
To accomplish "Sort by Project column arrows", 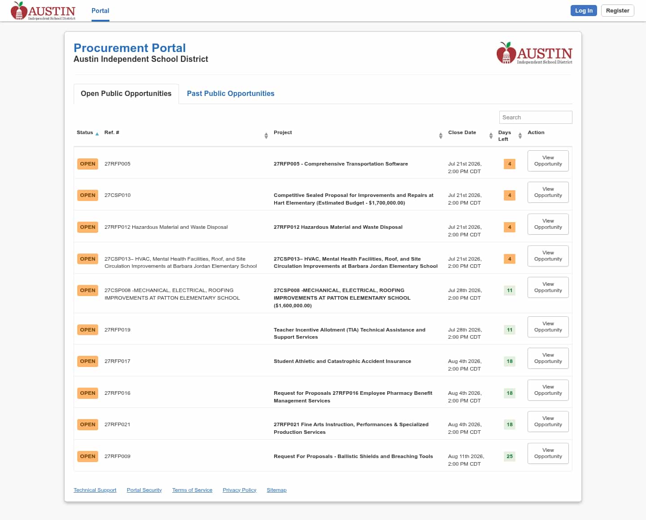I will (x=441, y=135).
